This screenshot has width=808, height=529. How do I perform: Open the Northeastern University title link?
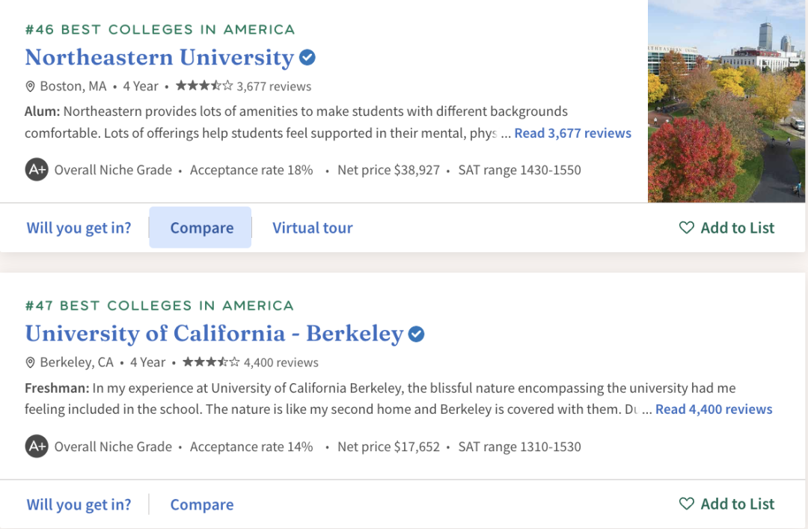[x=159, y=58]
